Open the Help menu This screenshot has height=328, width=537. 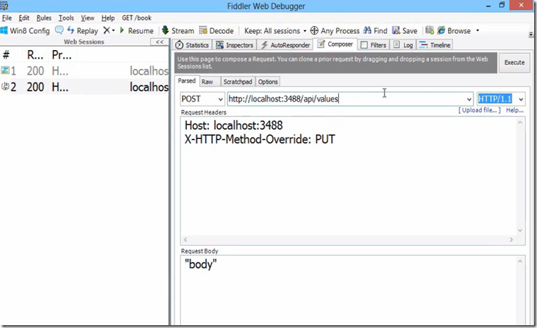[x=108, y=18]
